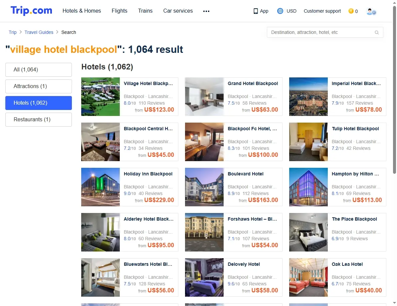The width and height of the screenshot is (397, 306).
Task: Click Tulip Hotel Blackpool title
Action: [x=355, y=129]
